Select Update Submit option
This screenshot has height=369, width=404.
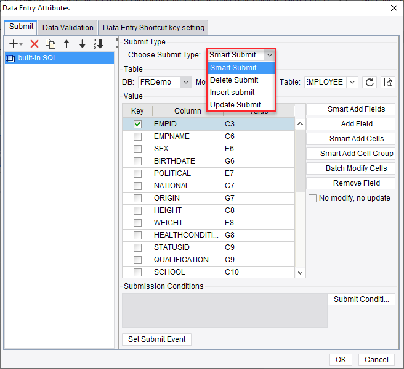pyautogui.click(x=241, y=105)
